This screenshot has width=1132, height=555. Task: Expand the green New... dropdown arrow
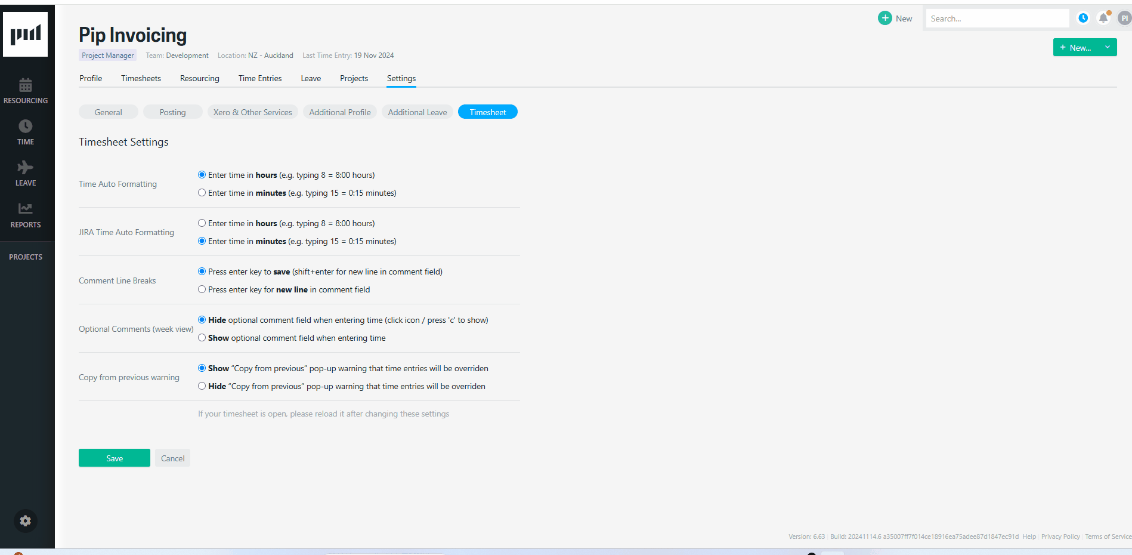tap(1108, 48)
